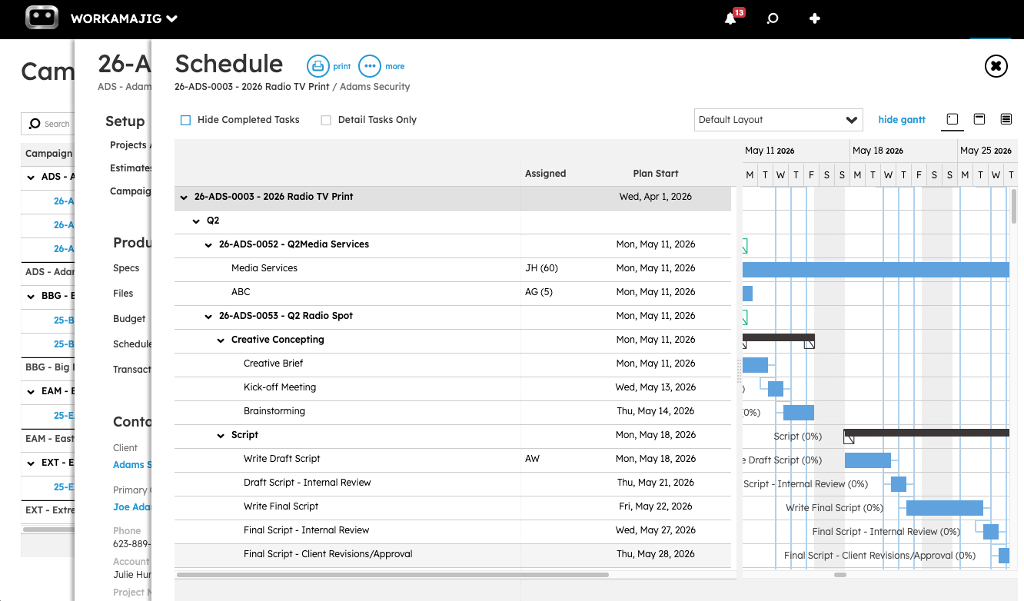This screenshot has height=601, width=1024.
Task: Click the Search field in background campaign list
Action: click(x=48, y=124)
